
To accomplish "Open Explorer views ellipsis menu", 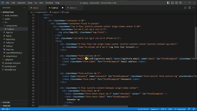I will (x=24, y=8).
